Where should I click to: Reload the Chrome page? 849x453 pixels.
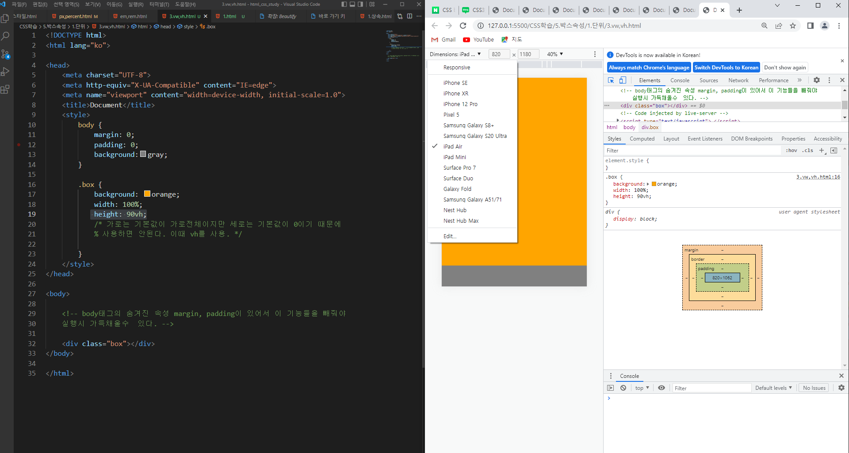tap(463, 26)
